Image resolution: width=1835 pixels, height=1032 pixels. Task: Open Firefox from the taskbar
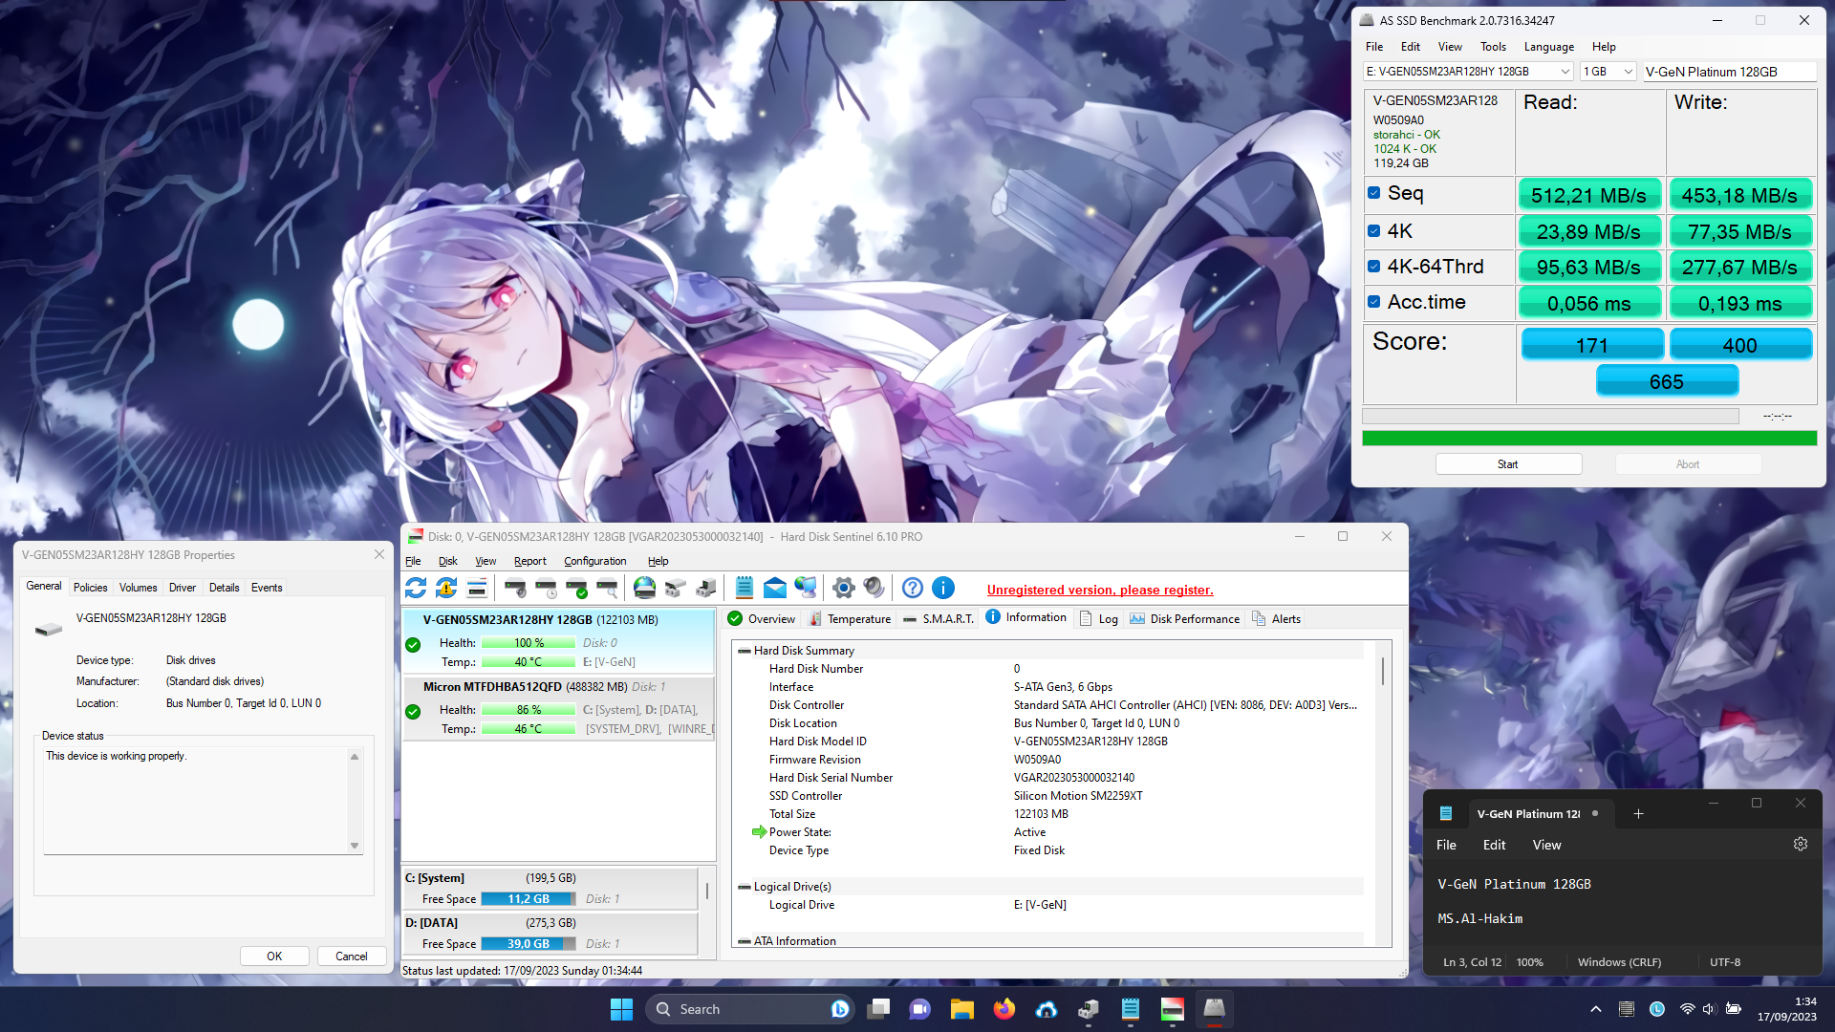(1004, 1009)
